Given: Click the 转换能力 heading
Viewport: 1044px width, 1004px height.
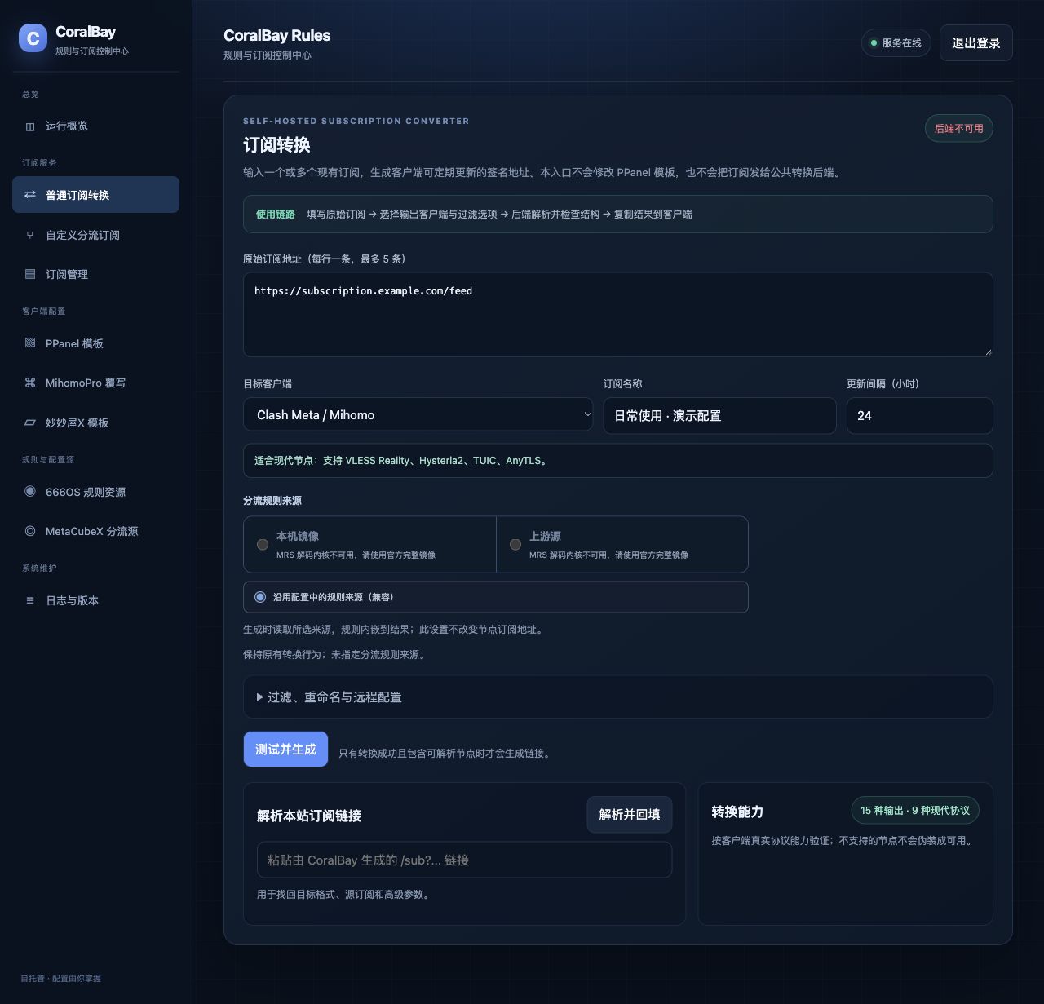Looking at the screenshot, I should 737,812.
